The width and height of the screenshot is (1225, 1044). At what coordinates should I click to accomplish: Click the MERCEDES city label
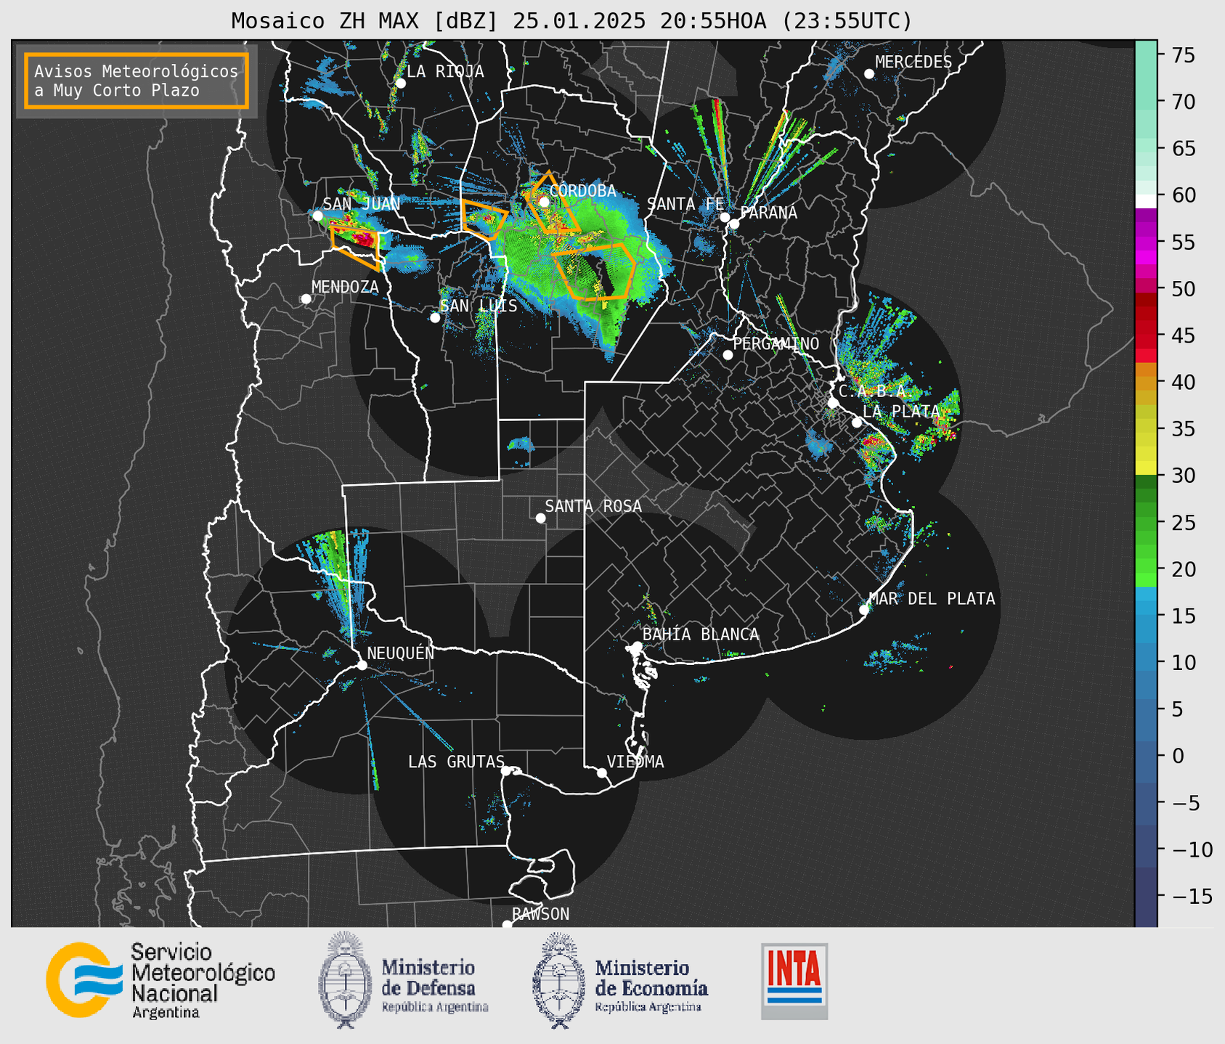click(x=913, y=62)
